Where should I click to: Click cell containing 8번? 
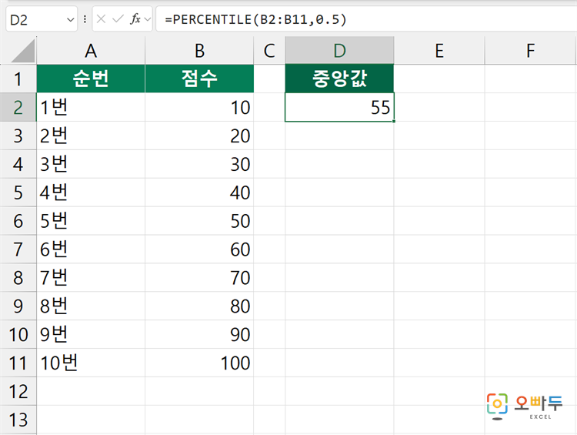tap(91, 306)
